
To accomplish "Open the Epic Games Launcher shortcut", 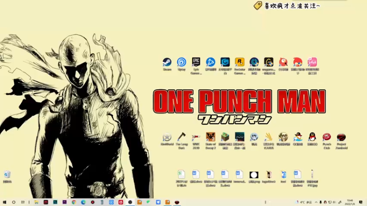I will (x=196, y=65).
